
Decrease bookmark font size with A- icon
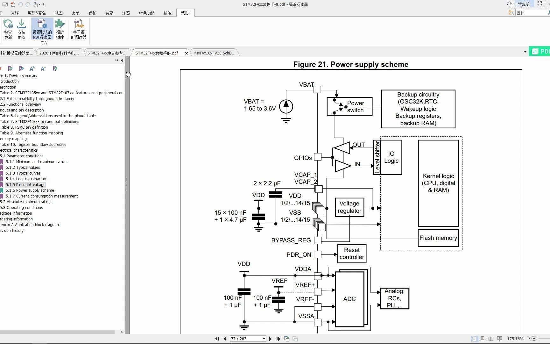pyautogui.click(x=43, y=68)
